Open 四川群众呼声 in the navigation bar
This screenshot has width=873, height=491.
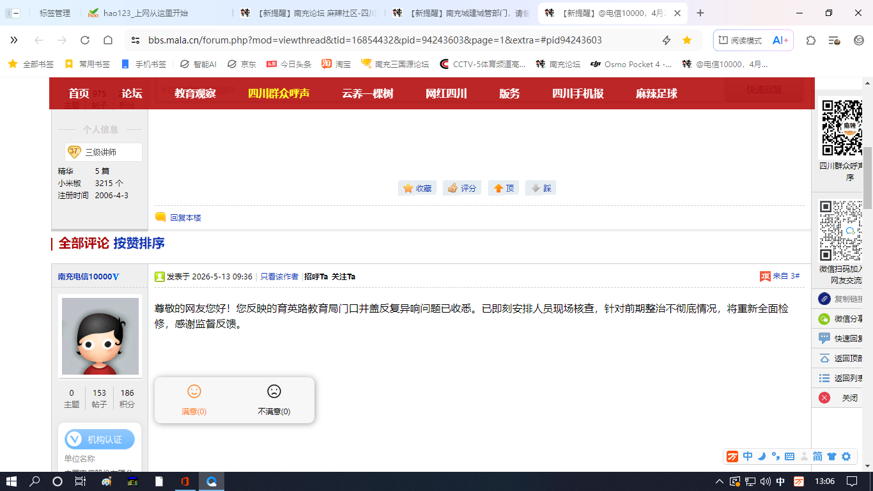coord(279,93)
